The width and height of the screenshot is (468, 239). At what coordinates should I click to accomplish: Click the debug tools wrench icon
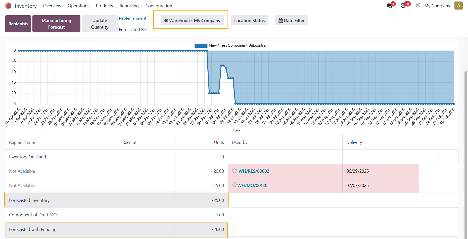click(418, 5)
